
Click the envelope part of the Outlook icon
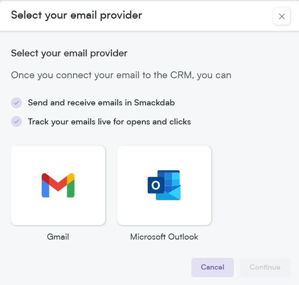pos(169,193)
